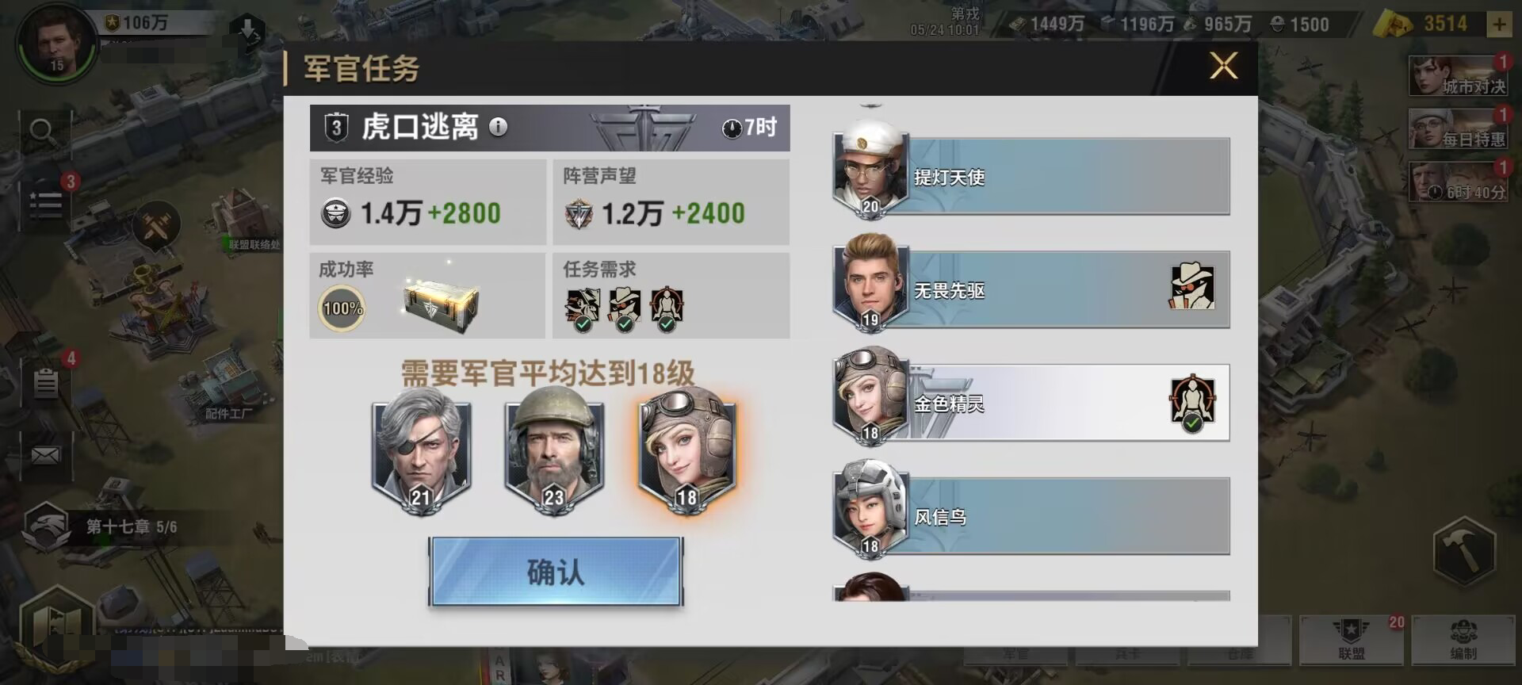Open the mail envelope icon
This screenshot has height=685, width=1522.
click(x=46, y=455)
